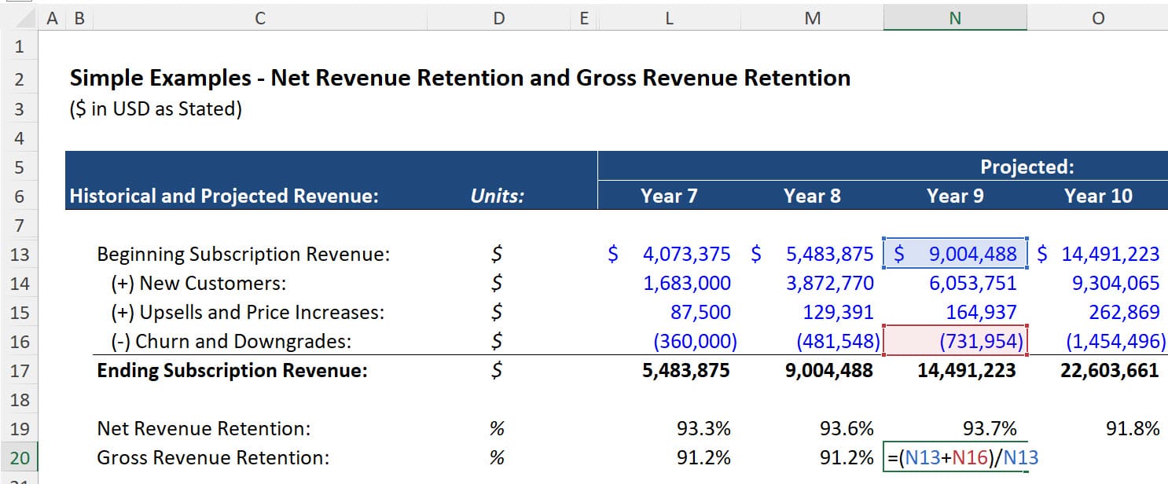Screen dimensions: 1168x484
Task: Click the Year 9 column heading cell
Action: 955,196
